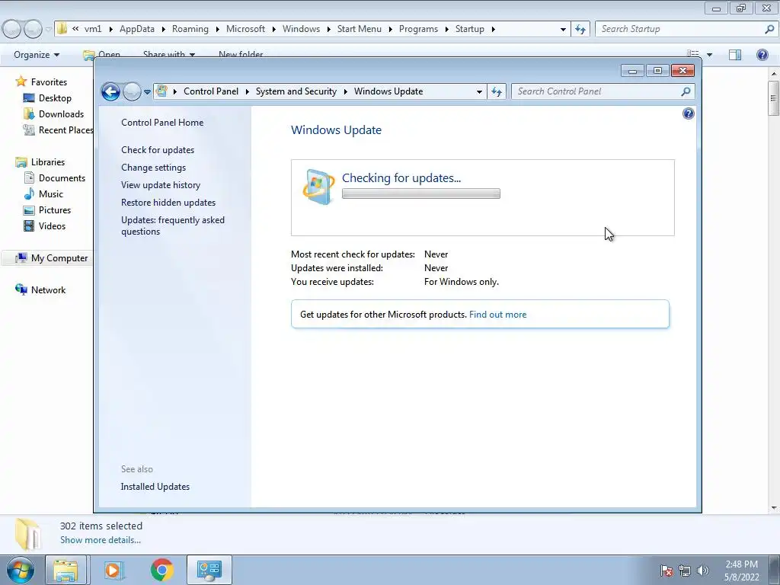This screenshot has height=585, width=780.
Task: Open Action Center flag tray icon
Action: point(666,571)
